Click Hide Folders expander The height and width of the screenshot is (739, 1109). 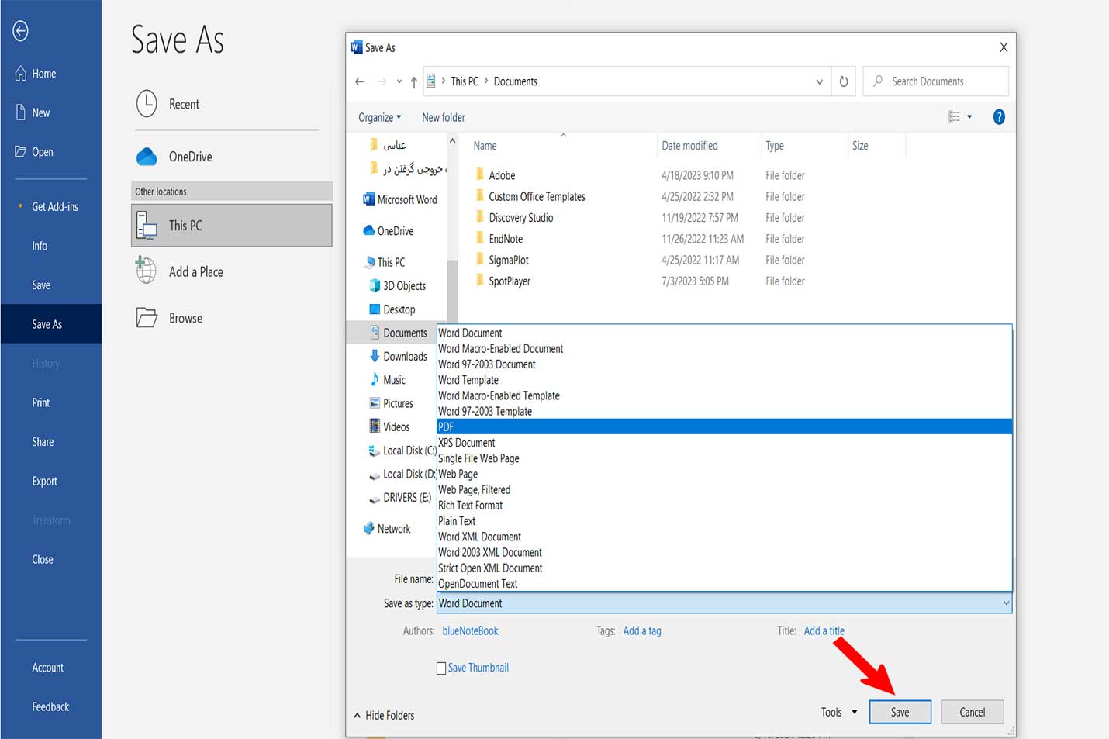[384, 715]
